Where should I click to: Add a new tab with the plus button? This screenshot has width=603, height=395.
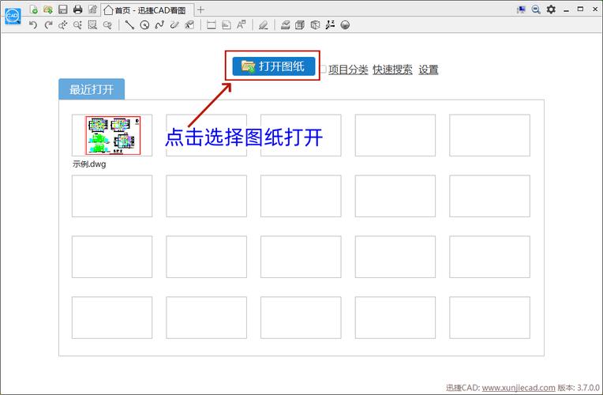pyautogui.click(x=200, y=10)
